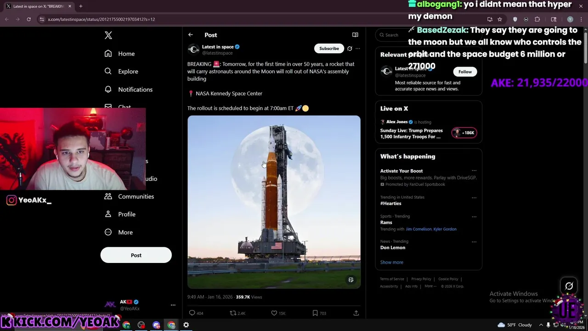Open Jim Cornelison trending link
This screenshot has width=588, height=331.
point(418,229)
